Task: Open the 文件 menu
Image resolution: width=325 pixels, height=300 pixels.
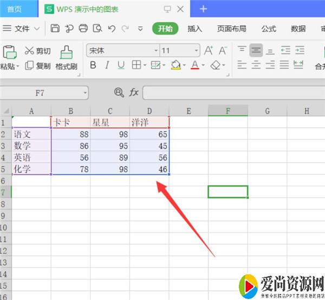Action: tap(22, 29)
